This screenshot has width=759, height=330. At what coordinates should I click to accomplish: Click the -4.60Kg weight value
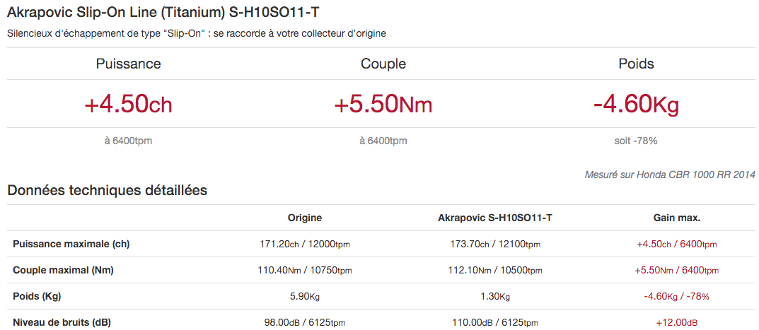636,105
